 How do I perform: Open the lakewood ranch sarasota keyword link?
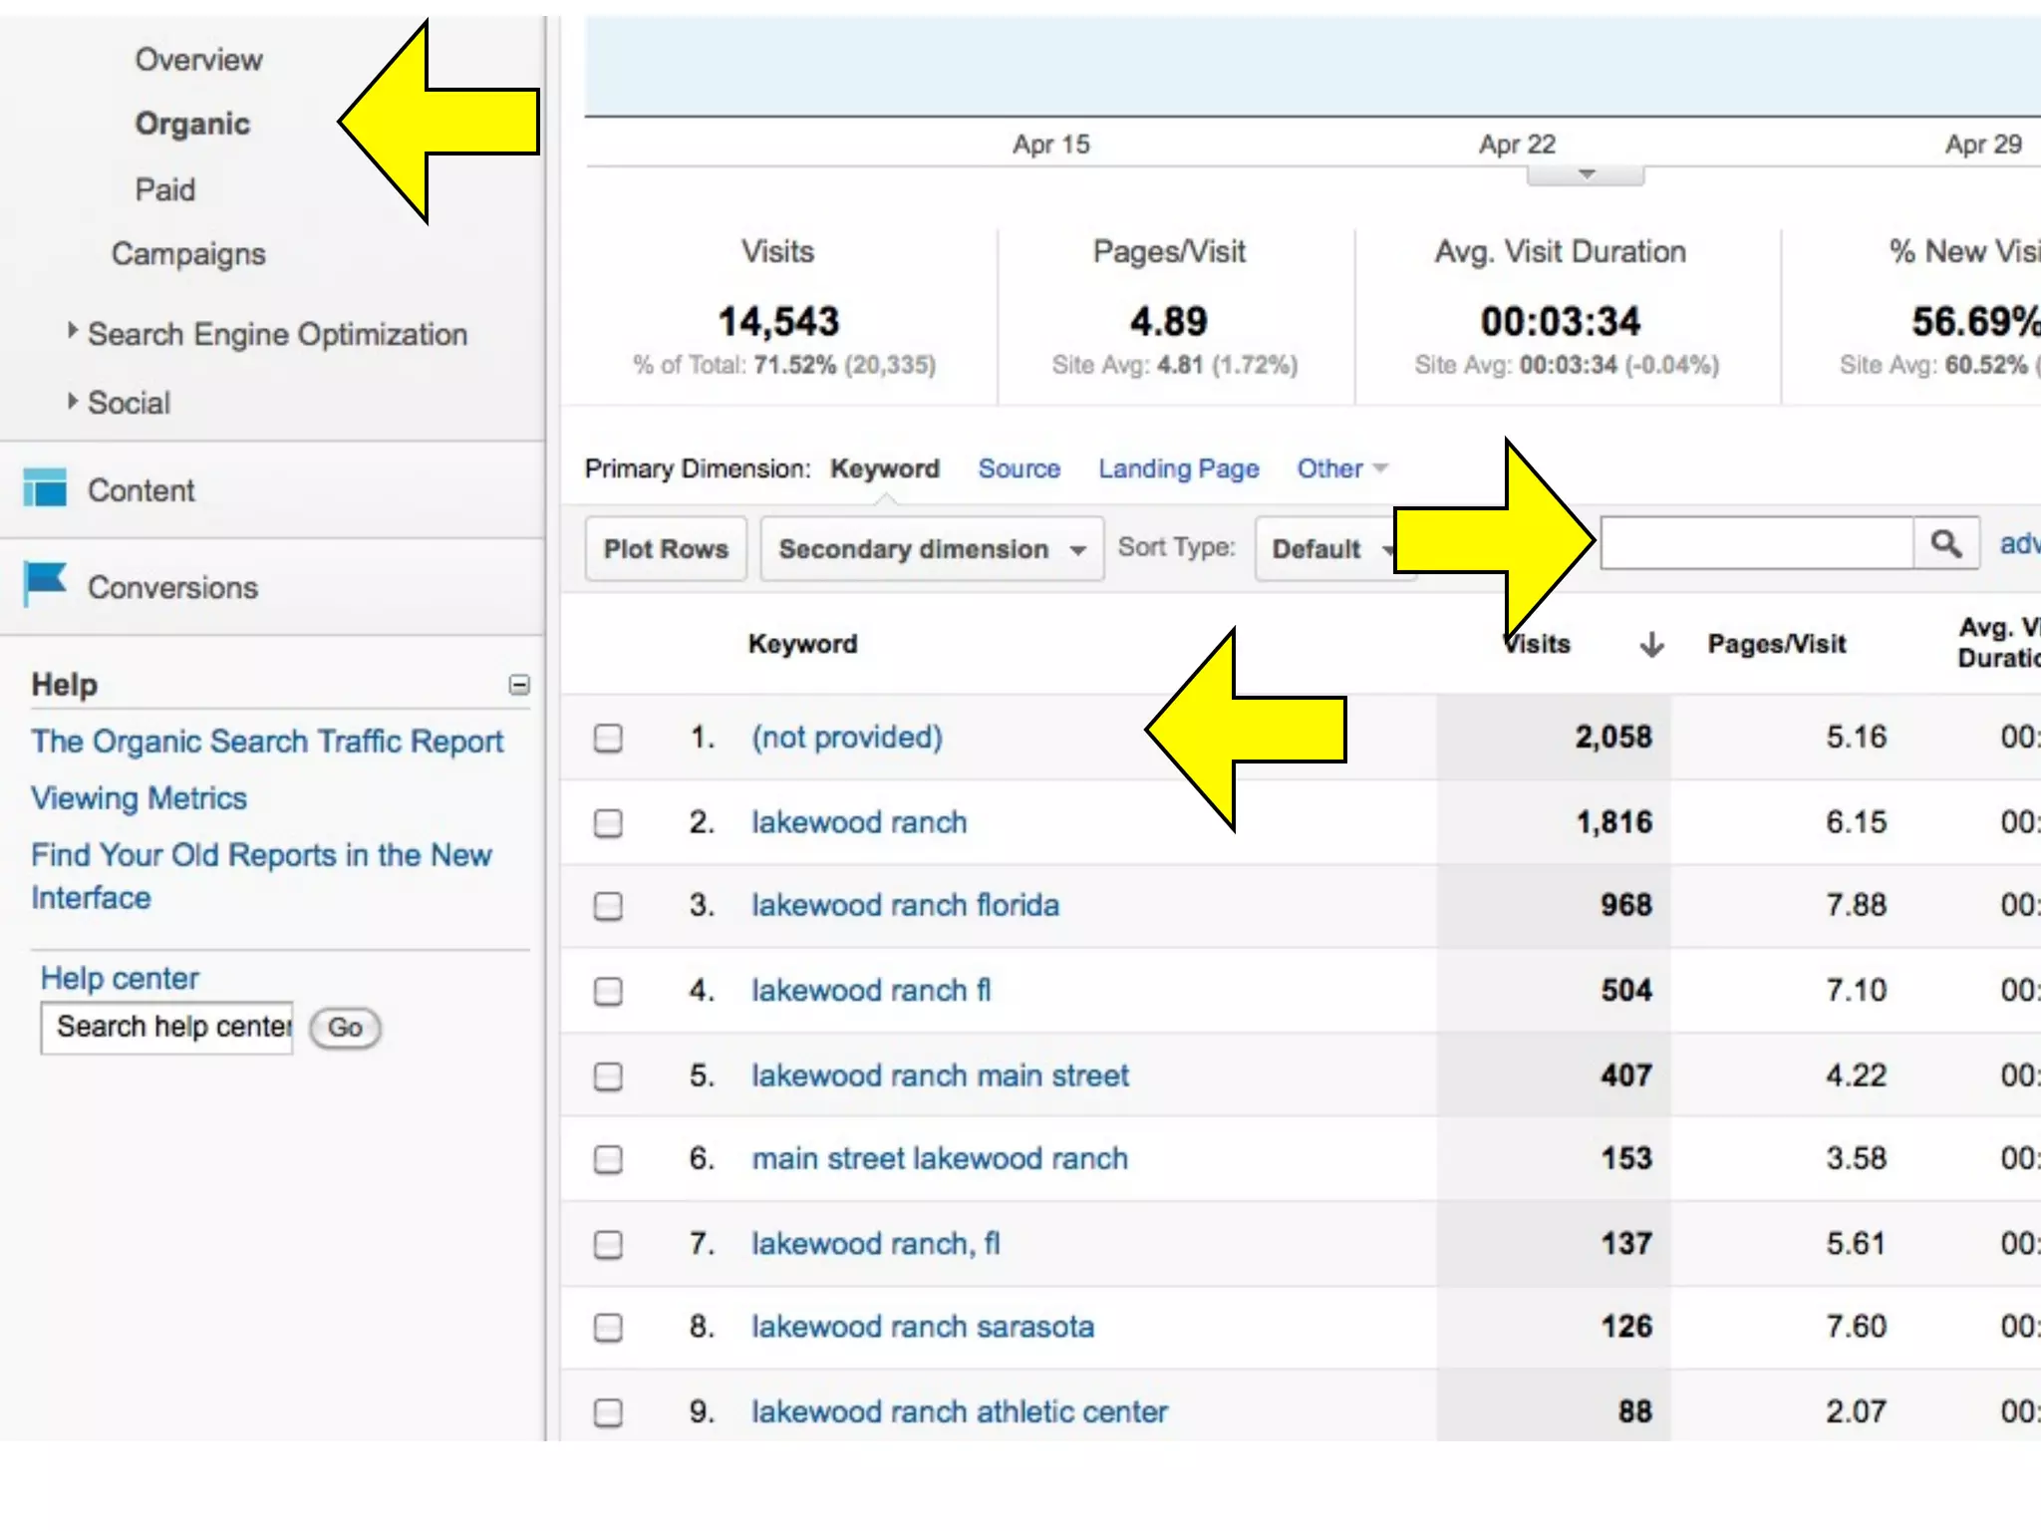[922, 1327]
